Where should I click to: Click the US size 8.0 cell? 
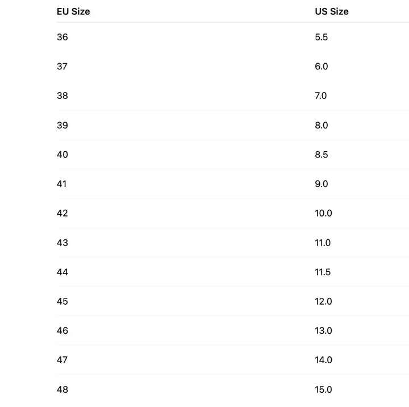tap(322, 125)
